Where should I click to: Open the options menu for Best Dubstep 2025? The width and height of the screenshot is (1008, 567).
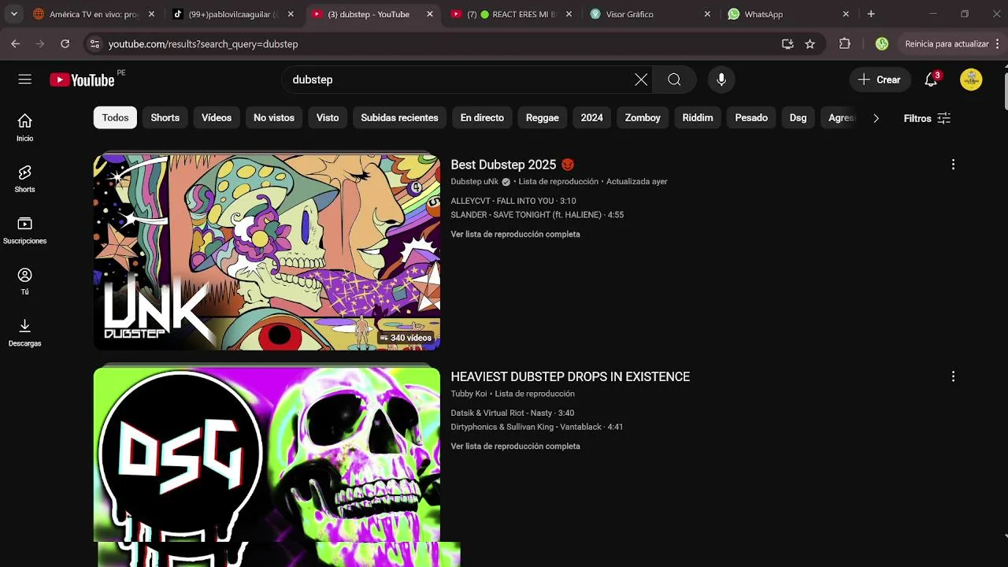(953, 165)
